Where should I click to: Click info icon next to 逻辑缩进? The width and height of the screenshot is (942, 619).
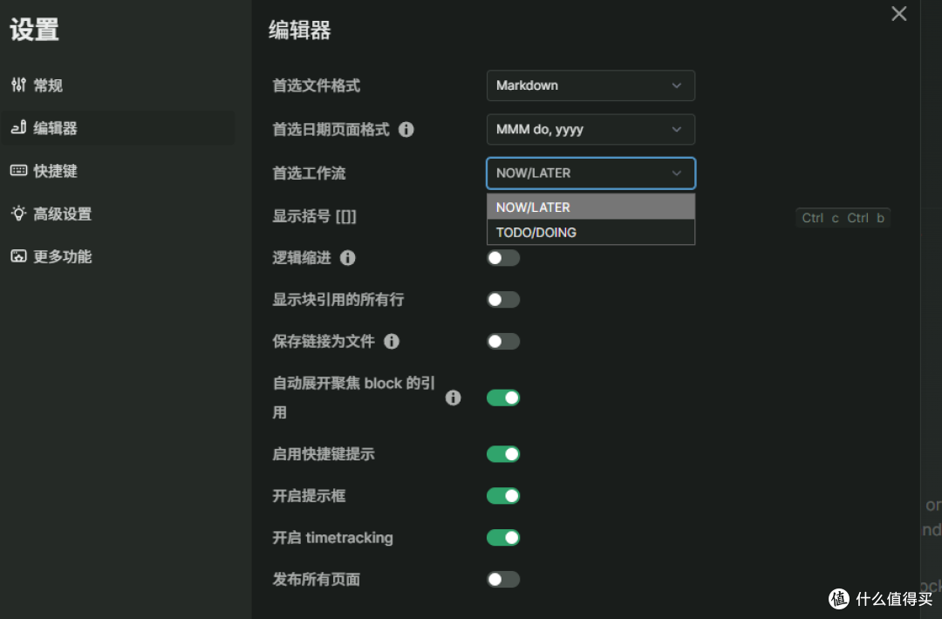(348, 257)
